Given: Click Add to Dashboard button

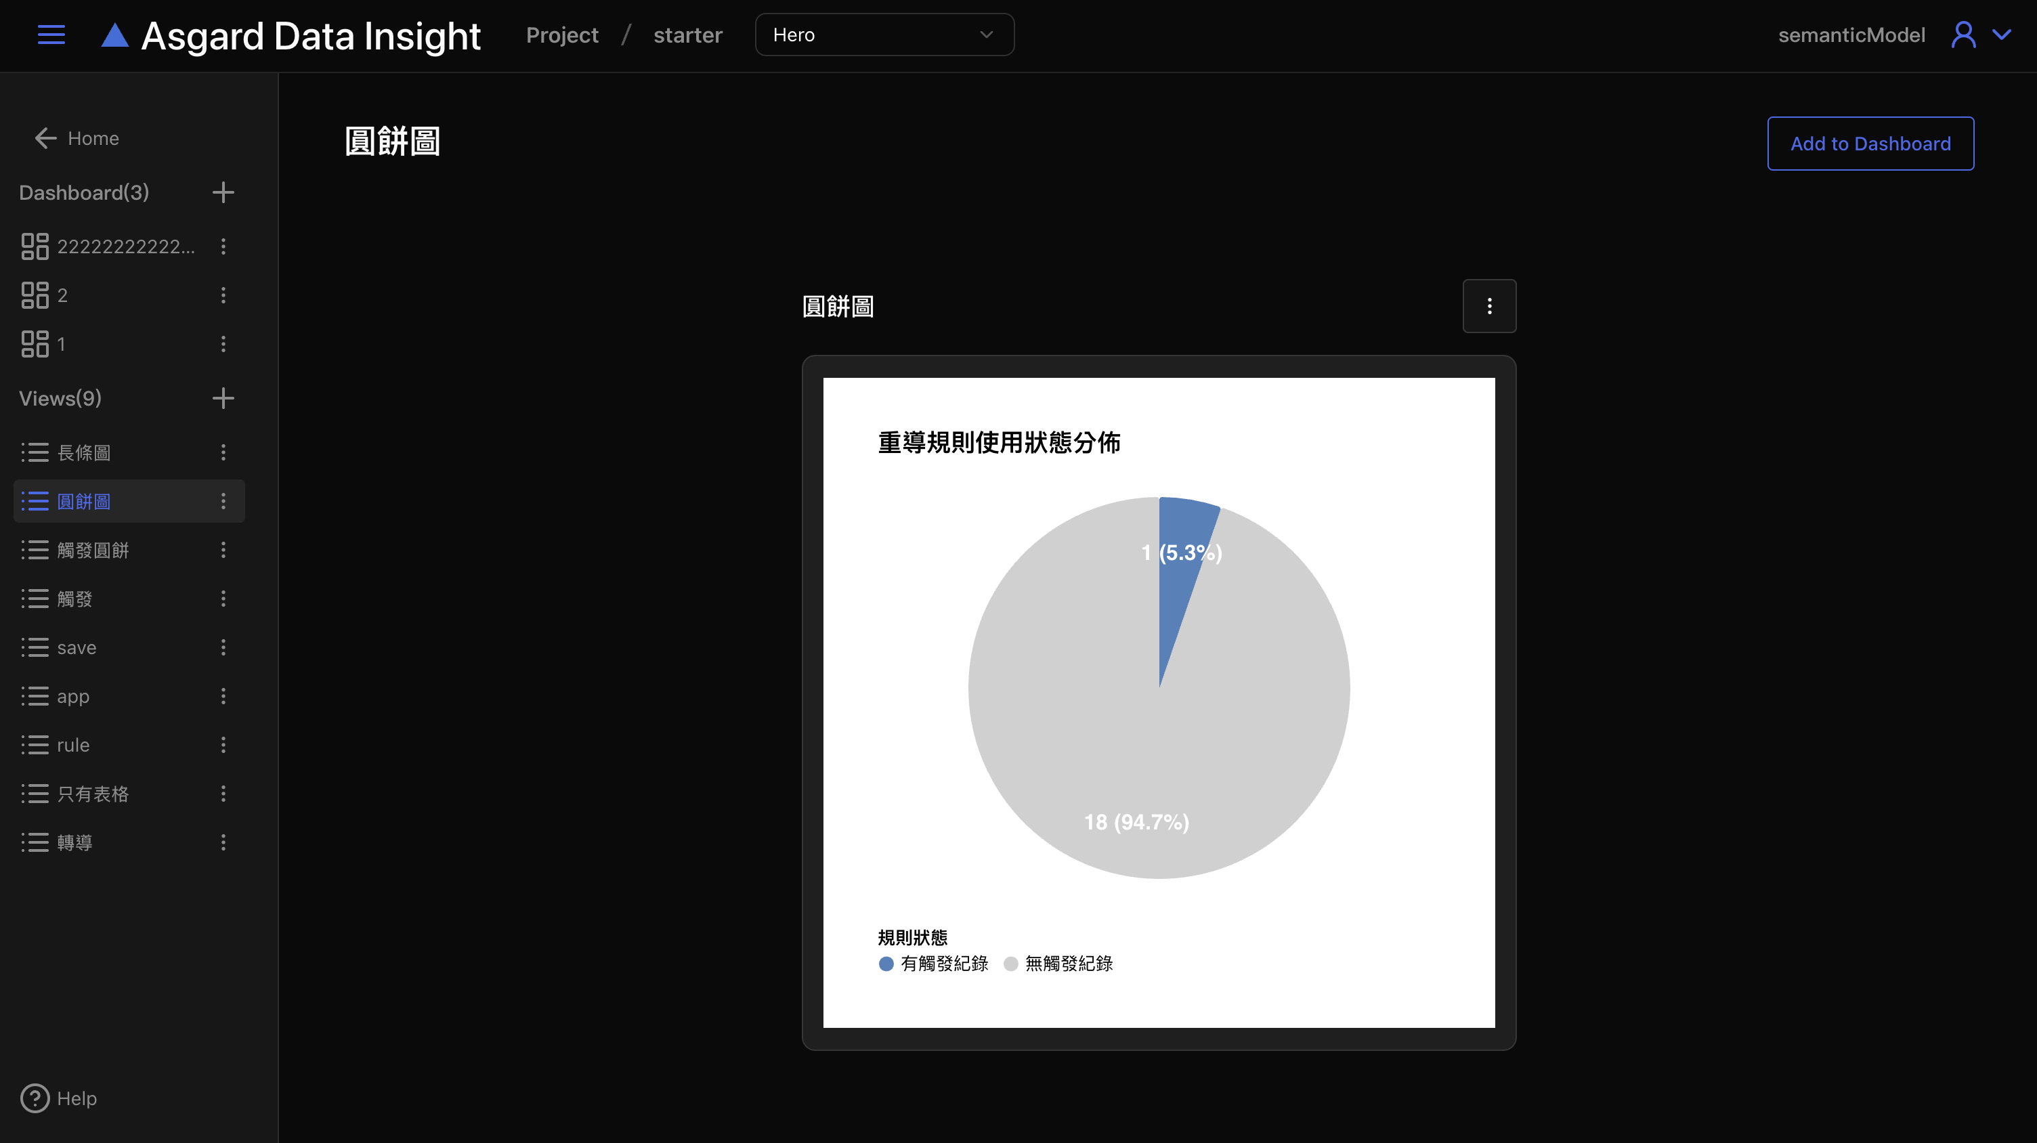Looking at the screenshot, I should coord(1870,143).
